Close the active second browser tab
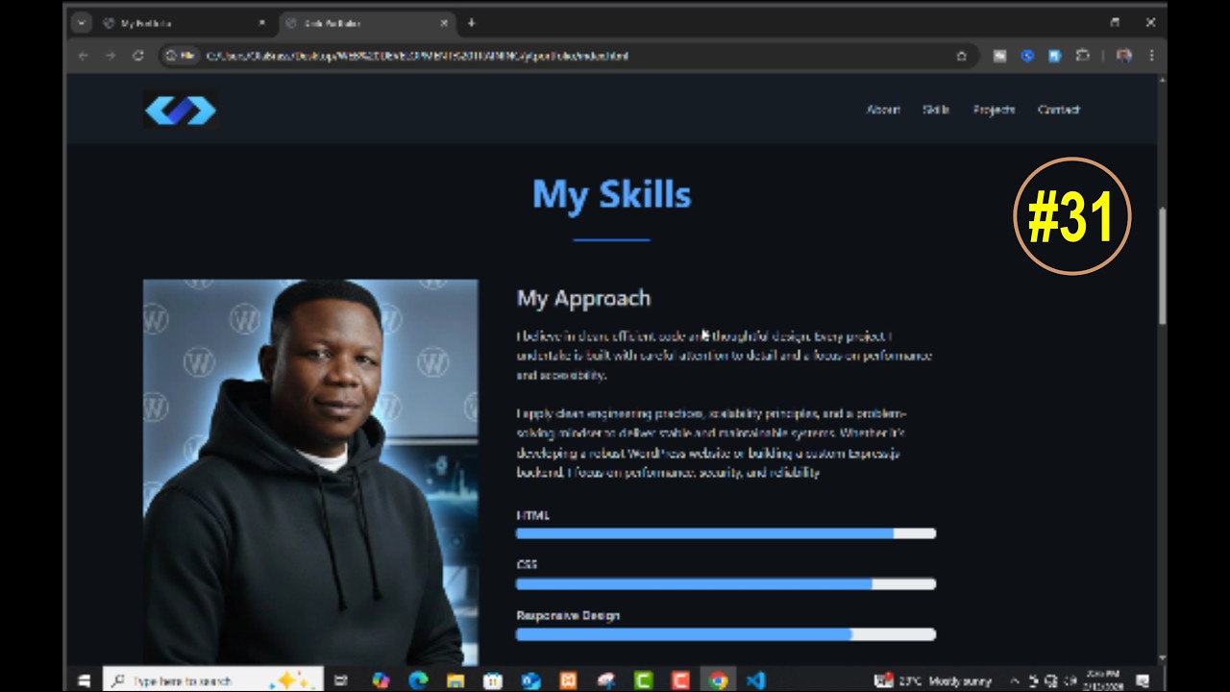This screenshot has height=692, width=1230. pyautogui.click(x=444, y=22)
